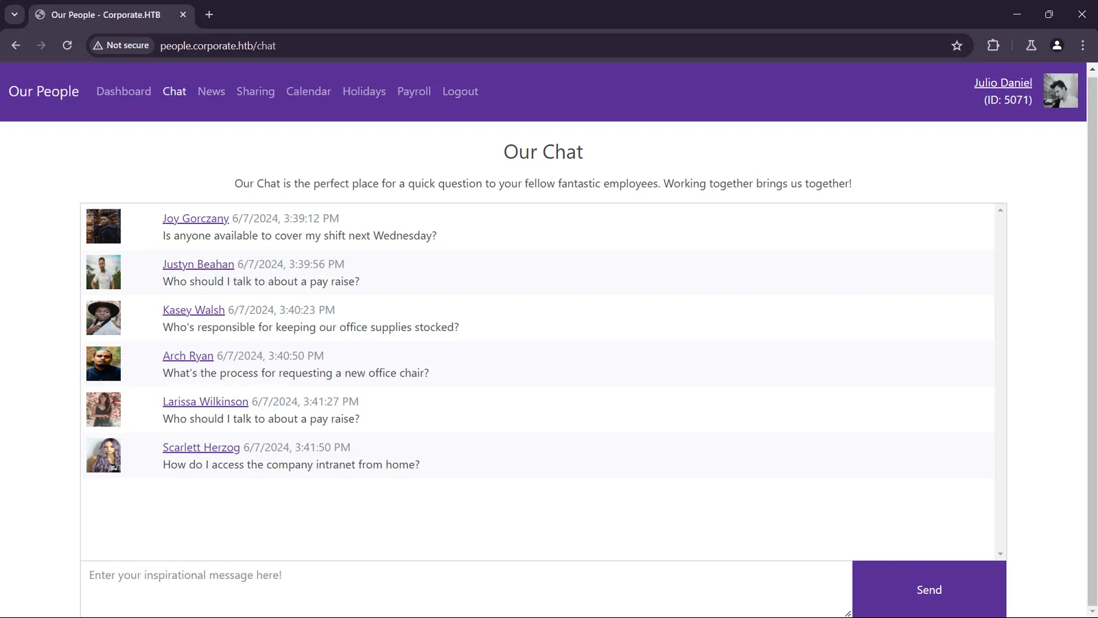Click the Our People brand logo
This screenshot has width=1098, height=618.
click(x=44, y=91)
